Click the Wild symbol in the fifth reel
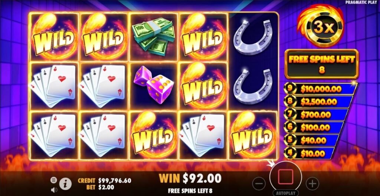Screen dimensions: 380x196 pos(252,136)
